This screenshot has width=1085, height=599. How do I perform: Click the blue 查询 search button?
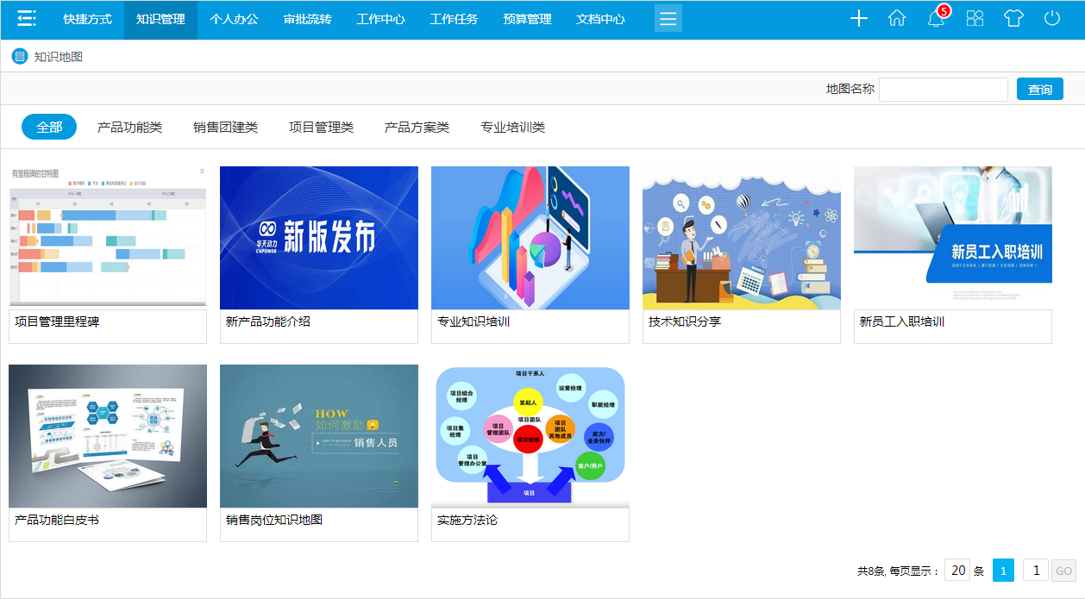click(1039, 89)
